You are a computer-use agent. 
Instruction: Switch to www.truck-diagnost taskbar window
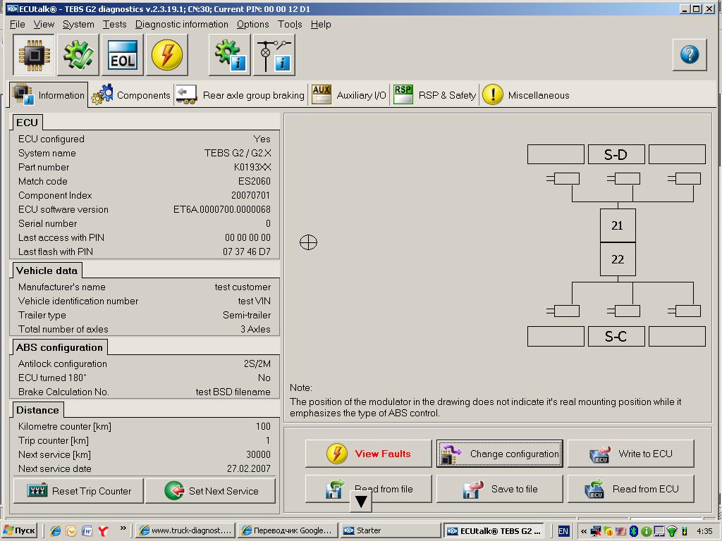pyautogui.click(x=185, y=531)
